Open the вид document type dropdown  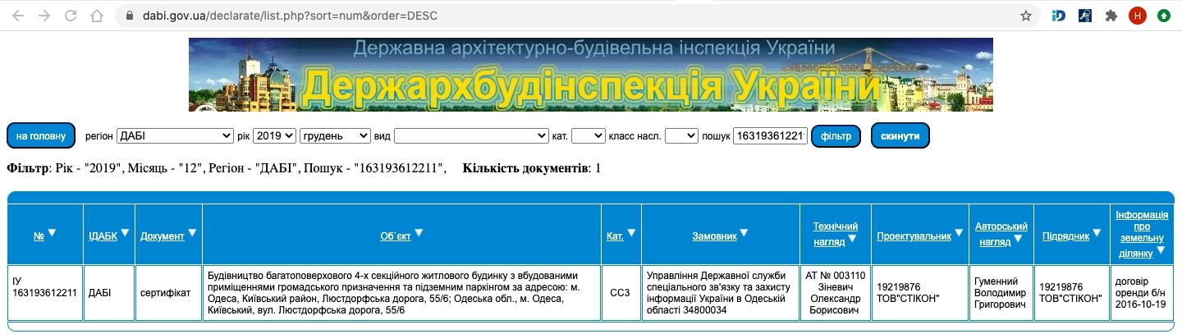pyautogui.click(x=472, y=135)
